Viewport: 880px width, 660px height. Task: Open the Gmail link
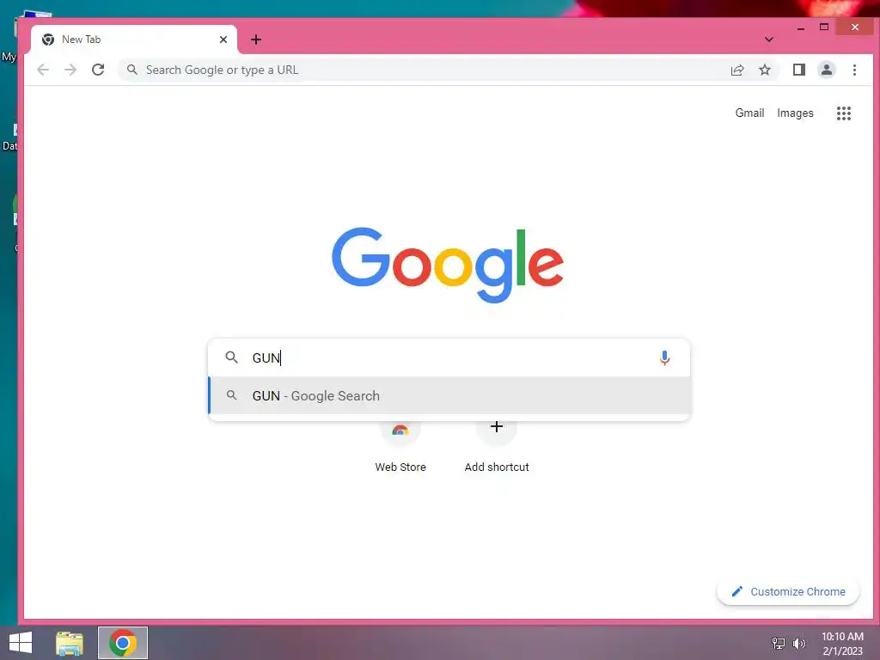[749, 113]
